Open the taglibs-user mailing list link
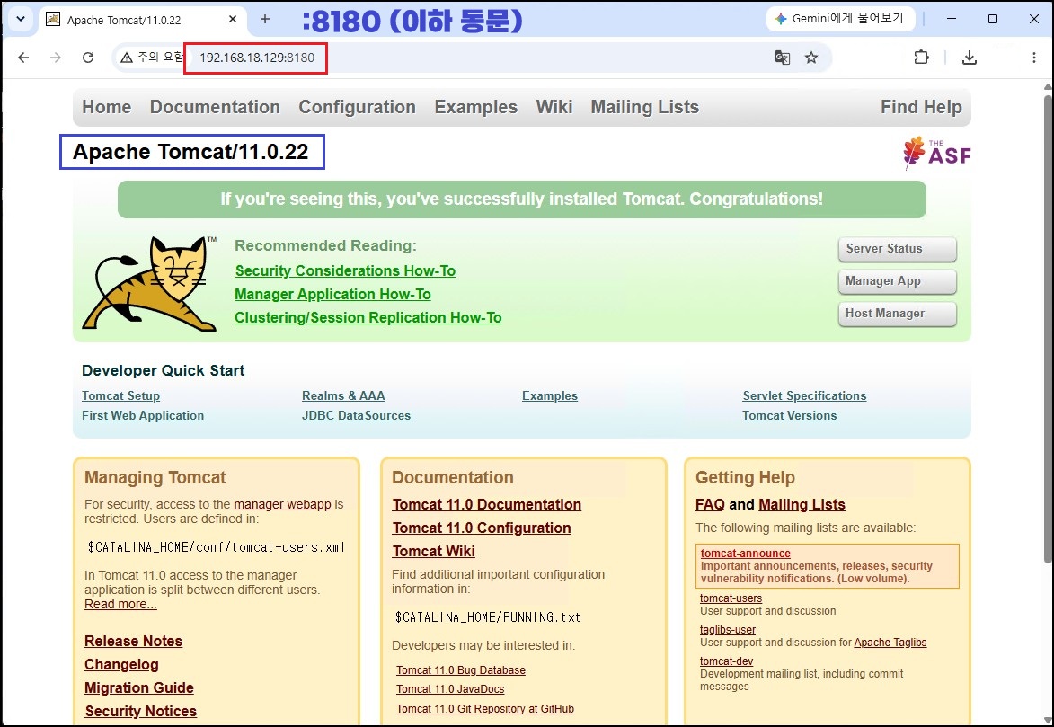Image resolution: width=1054 pixels, height=727 pixels. coord(727,630)
